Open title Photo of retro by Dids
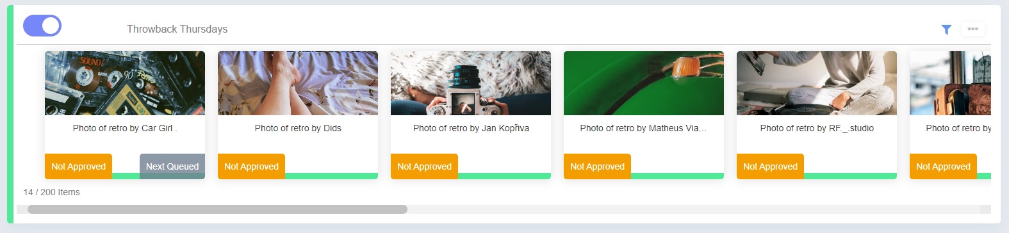The width and height of the screenshot is (1009, 233). (x=298, y=128)
